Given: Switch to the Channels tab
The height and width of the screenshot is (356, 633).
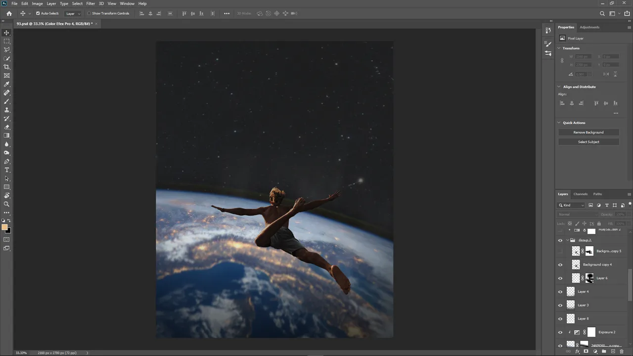Looking at the screenshot, I should point(581,194).
